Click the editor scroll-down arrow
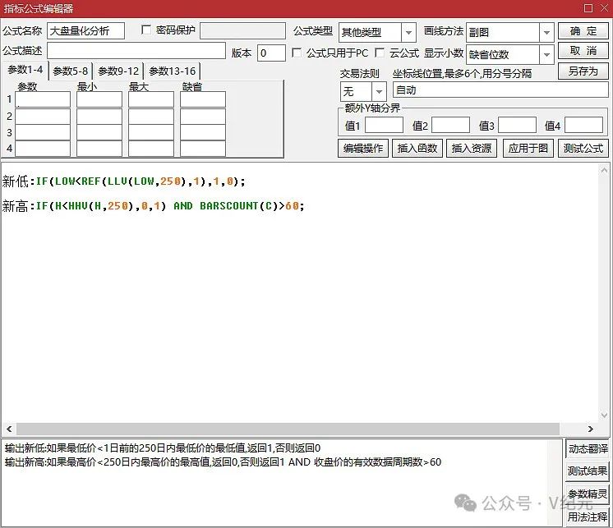This screenshot has height=528, width=613. pyautogui.click(x=604, y=416)
